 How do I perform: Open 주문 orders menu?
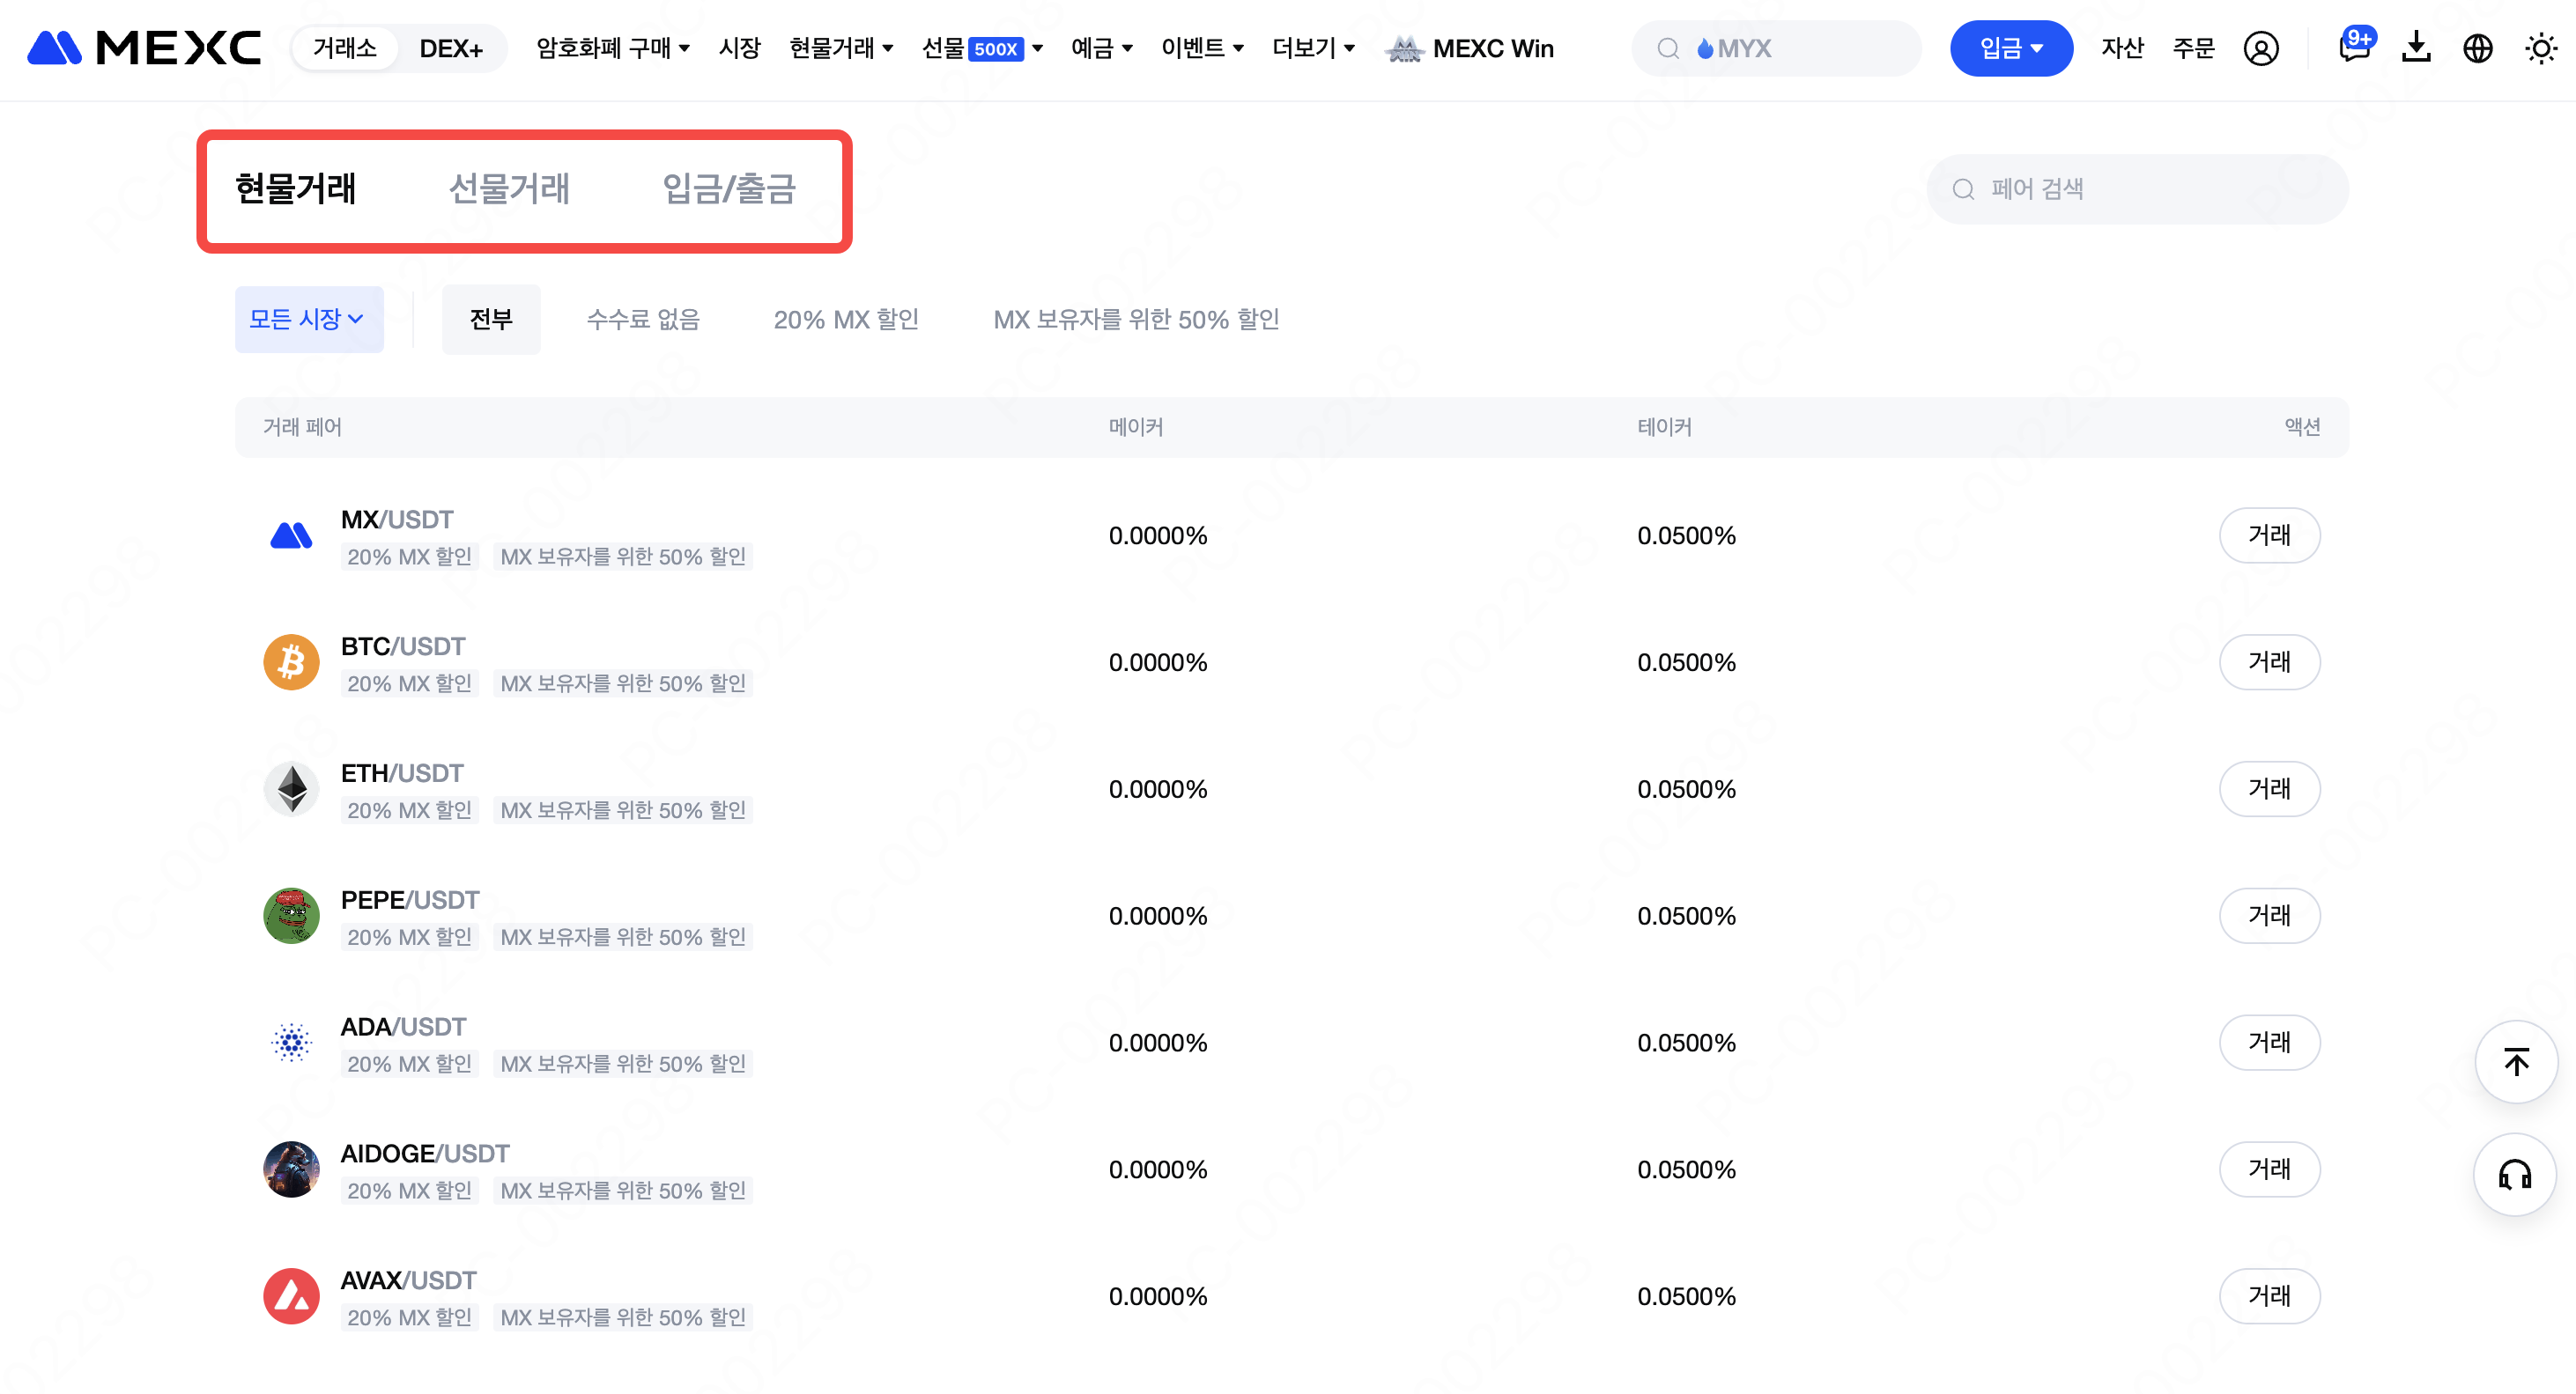coord(2194,48)
